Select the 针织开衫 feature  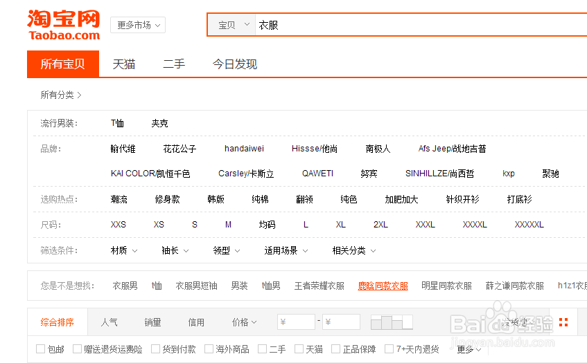point(463,199)
